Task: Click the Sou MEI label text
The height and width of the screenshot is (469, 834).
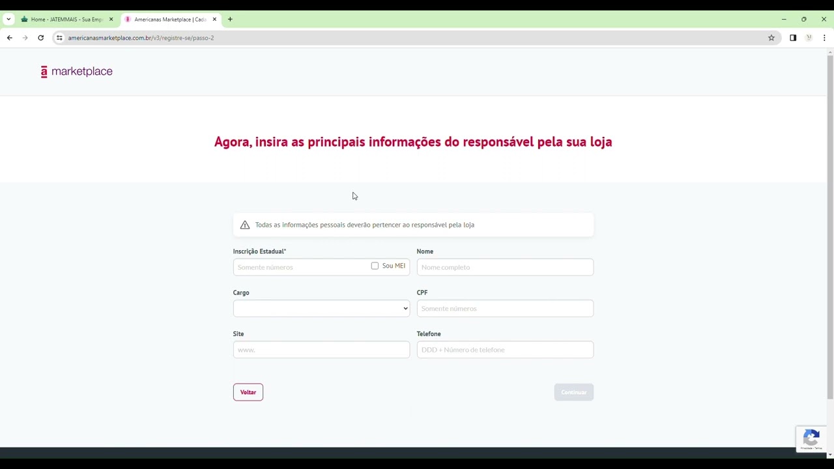Action: click(x=394, y=266)
